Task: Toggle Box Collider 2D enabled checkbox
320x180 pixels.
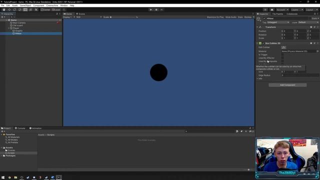Action: point(263,43)
